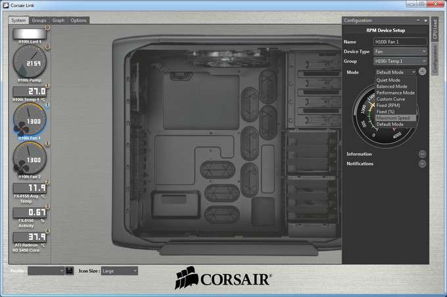
Task: Select the H100i Temp 1 readout 27.0
Action: [x=30, y=92]
